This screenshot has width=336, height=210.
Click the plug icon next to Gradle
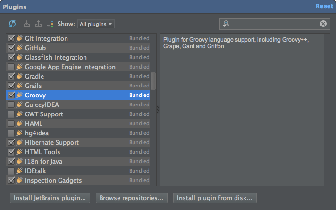[x=19, y=76]
